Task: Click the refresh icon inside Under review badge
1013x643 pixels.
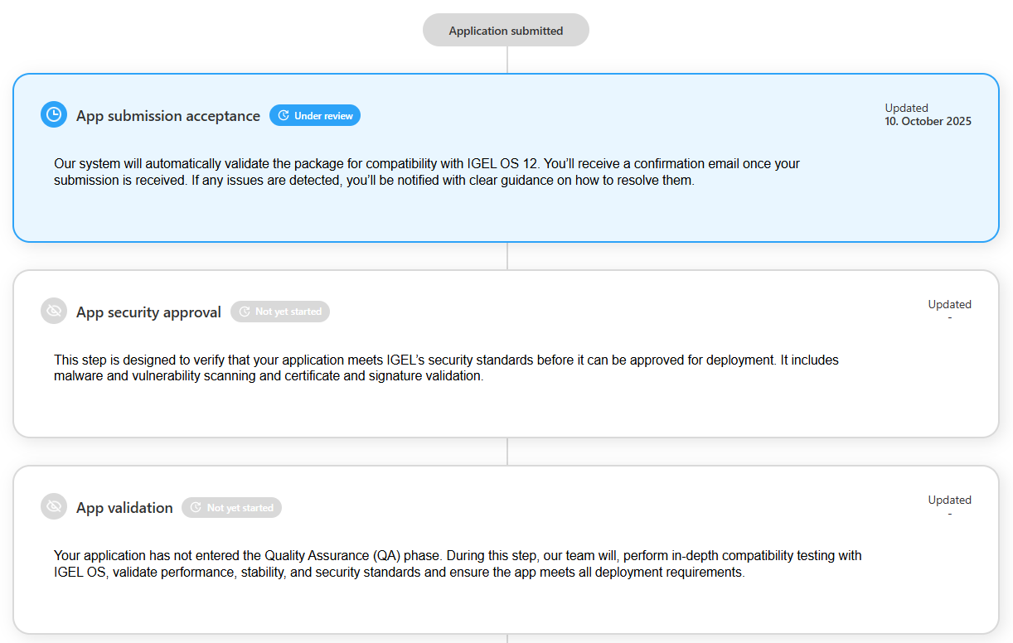Action: pos(284,116)
